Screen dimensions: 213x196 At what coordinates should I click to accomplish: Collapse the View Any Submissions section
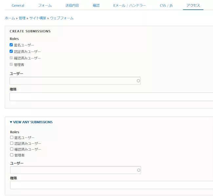tap(31, 122)
